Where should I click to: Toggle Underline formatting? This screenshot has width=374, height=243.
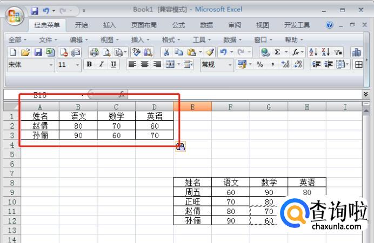tap(113, 65)
